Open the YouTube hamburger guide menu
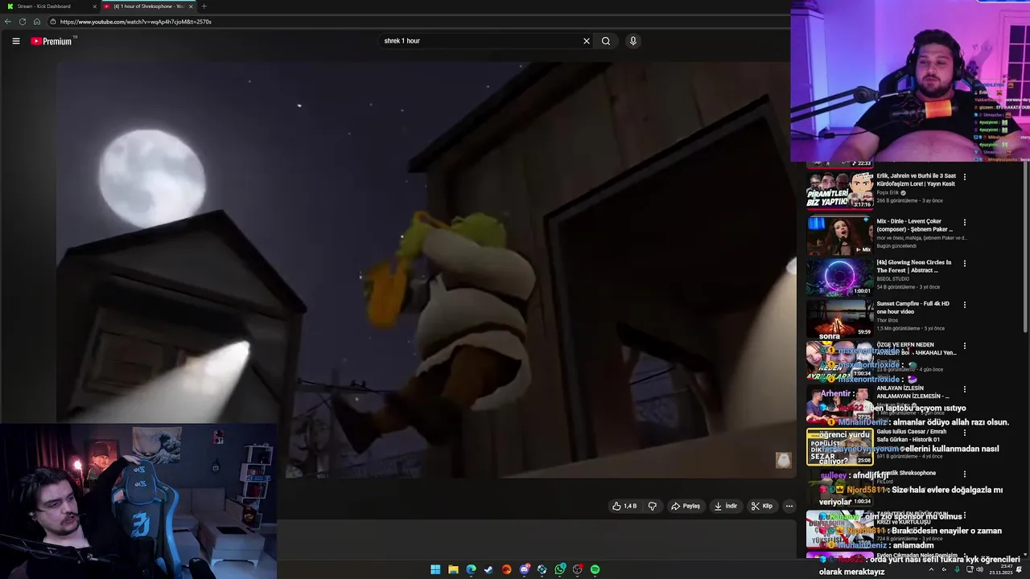This screenshot has width=1030, height=579. click(x=15, y=41)
